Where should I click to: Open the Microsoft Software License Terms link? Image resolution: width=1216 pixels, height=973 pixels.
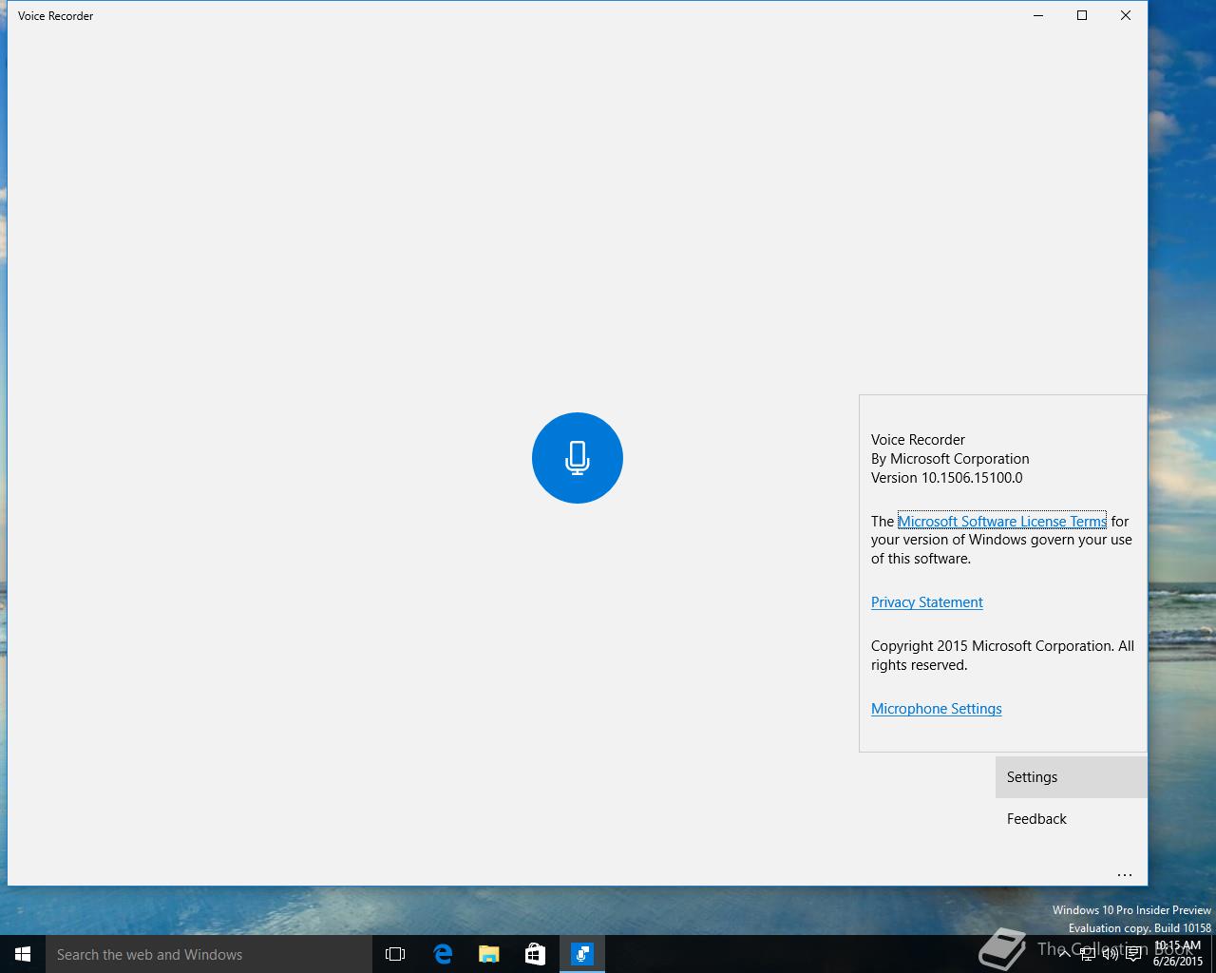tap(1002, 521)
